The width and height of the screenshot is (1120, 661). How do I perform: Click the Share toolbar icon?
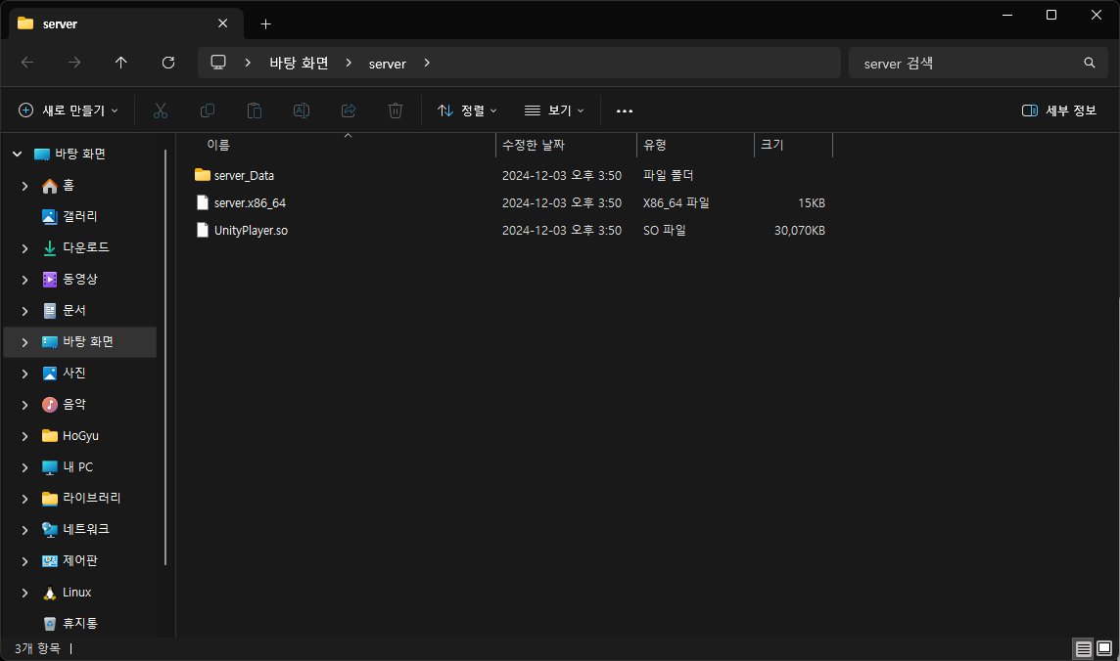(x=349, y=110)
